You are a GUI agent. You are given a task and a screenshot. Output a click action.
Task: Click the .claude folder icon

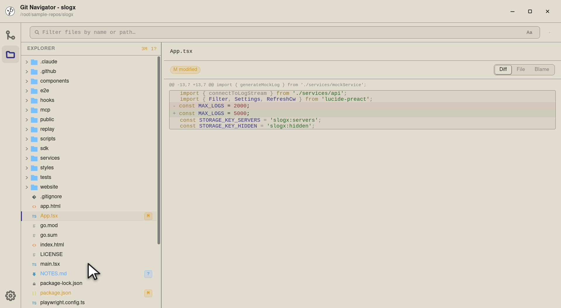click(34, 62)
